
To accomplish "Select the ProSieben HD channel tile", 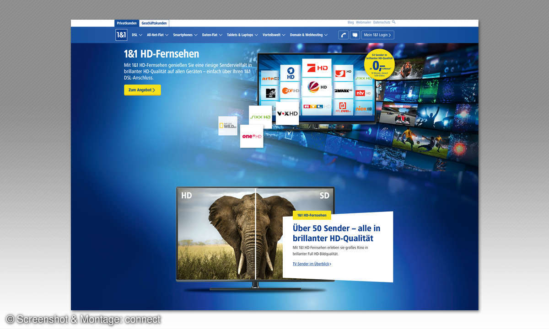I will point(317,68).
